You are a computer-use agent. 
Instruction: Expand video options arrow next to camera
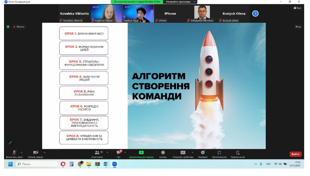click(x=45, y=152)
